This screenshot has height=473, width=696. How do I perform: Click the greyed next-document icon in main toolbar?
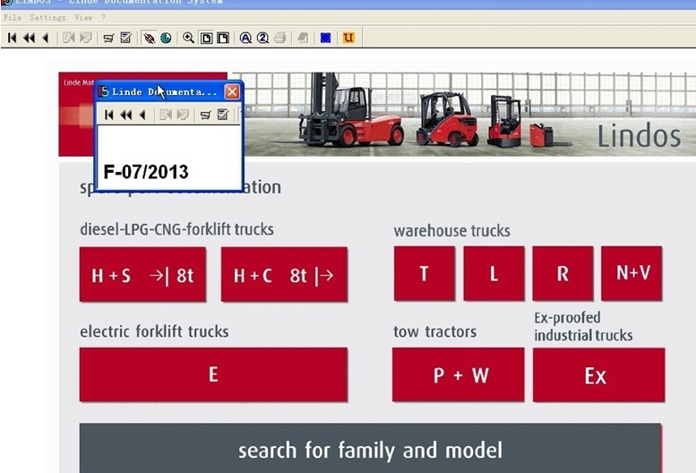click(86, 38)
